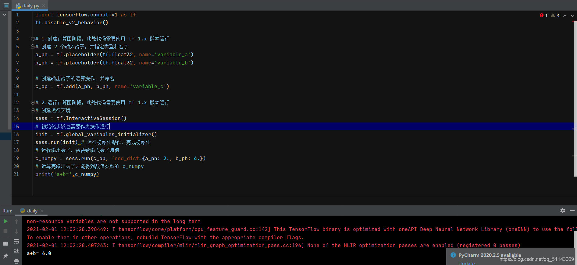
Task: Click 'sess.run(init)' on line 17
Action: tap(57, 142)
